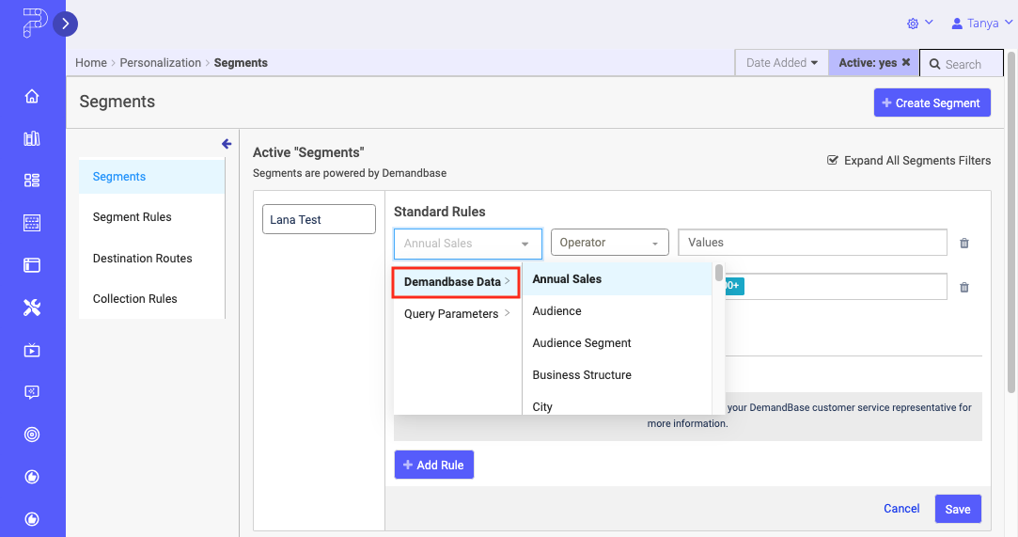This screenshot has height=537, width=1018.
Task: Open the Segment Rules tab
Action: 133,217
